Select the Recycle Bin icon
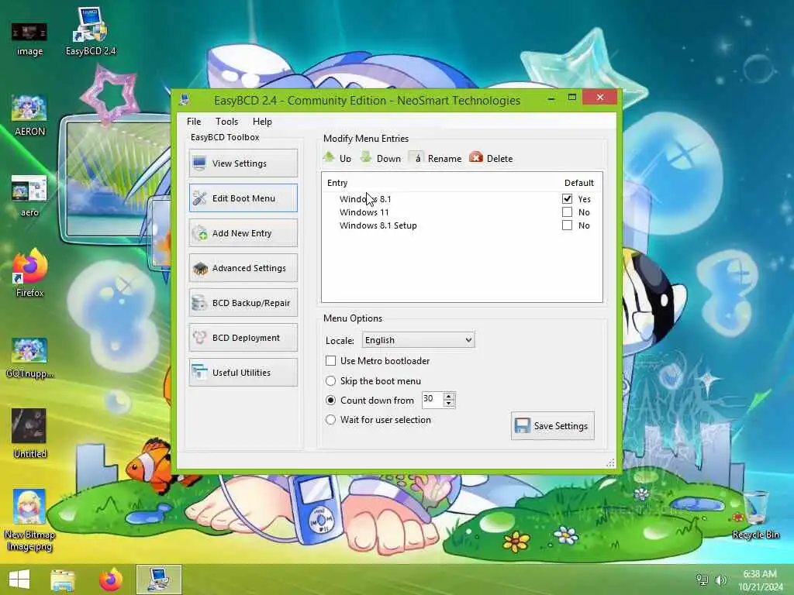794x595 pixels. click(x=755, y=515)
